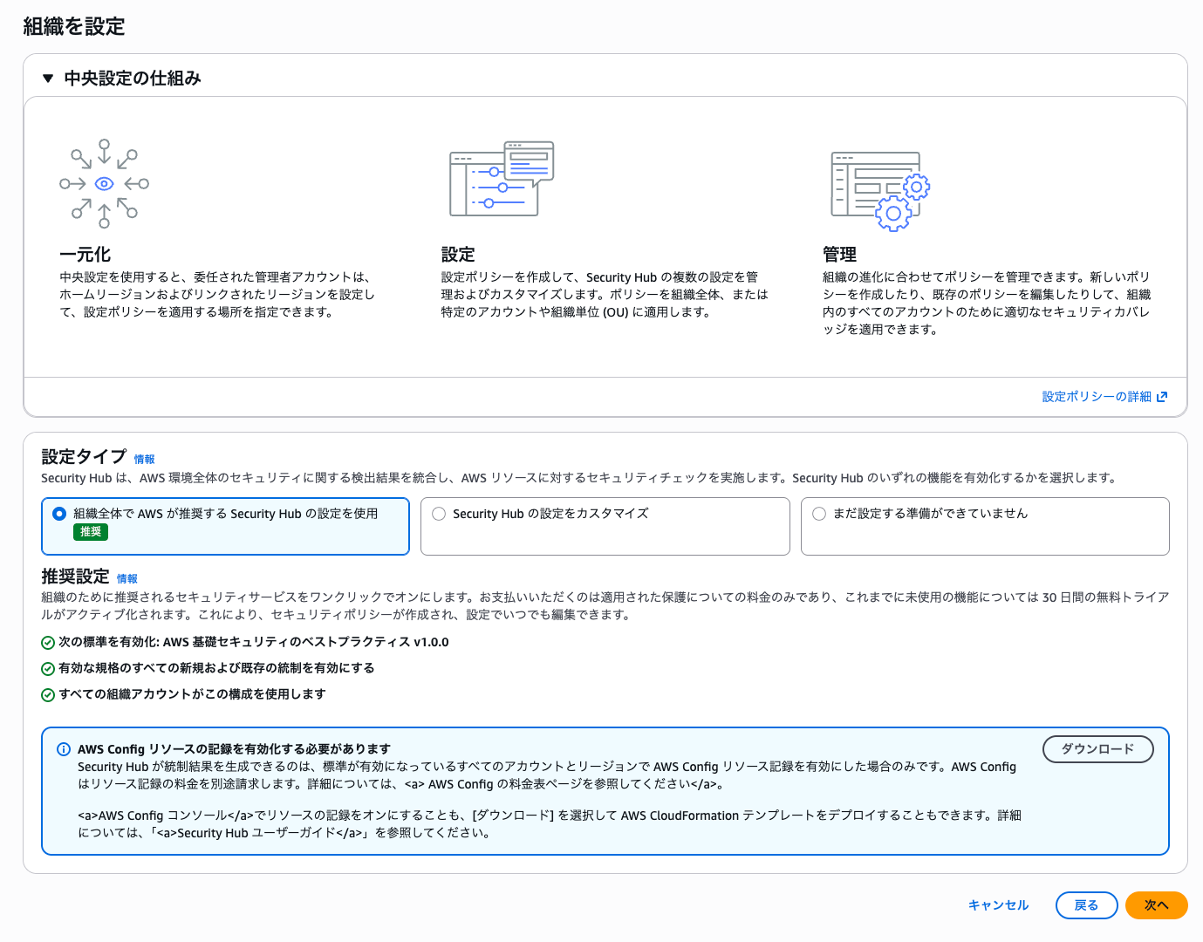Go back with 戻る button
The height and width of the screenshot is (942, 1203).
[1087, 905]
